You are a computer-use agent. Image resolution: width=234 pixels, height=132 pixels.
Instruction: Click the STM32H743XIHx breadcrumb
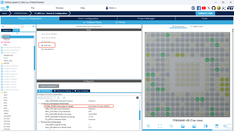(x=21, y=13)
